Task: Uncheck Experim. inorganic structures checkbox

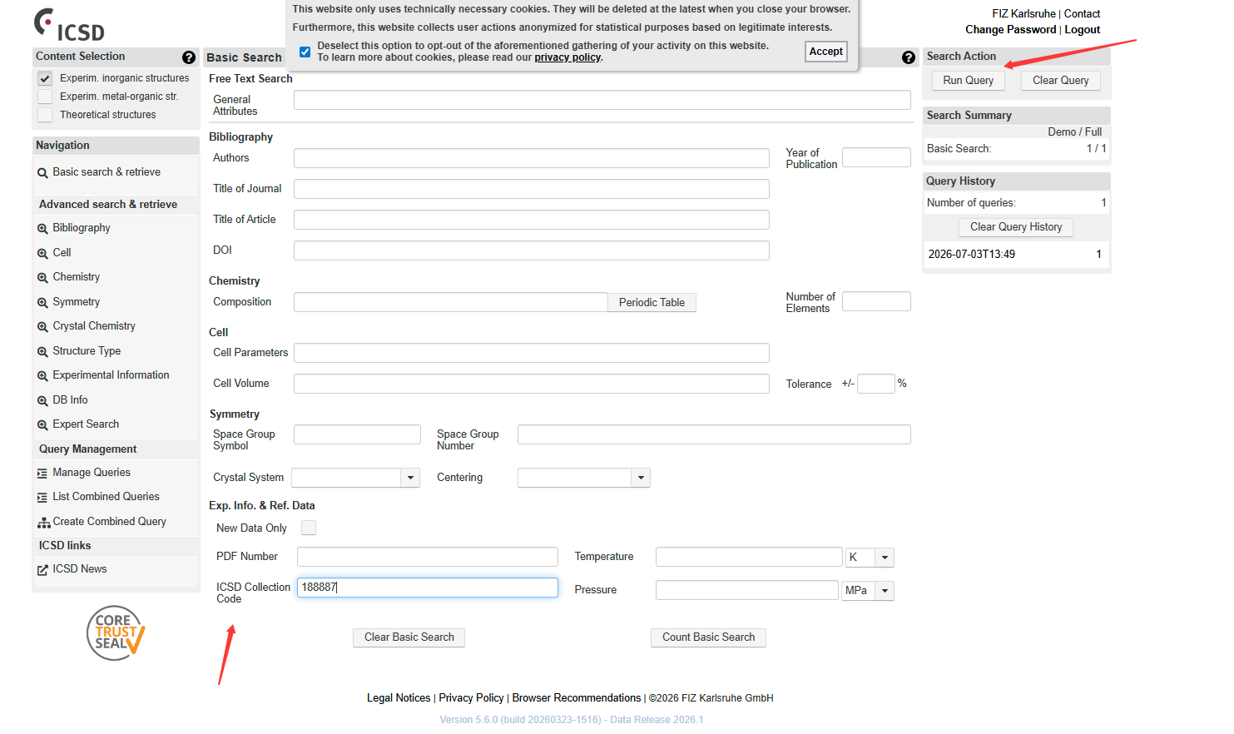Action: [45, 78]
